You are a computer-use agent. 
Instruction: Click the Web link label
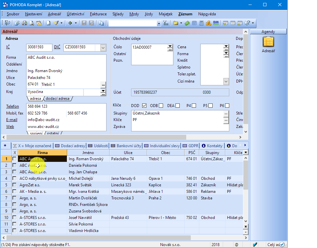point(10,127)
